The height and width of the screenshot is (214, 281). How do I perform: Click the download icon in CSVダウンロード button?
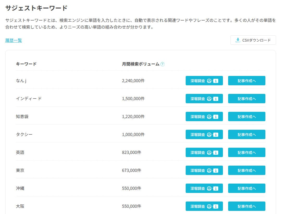coord(238,40)
